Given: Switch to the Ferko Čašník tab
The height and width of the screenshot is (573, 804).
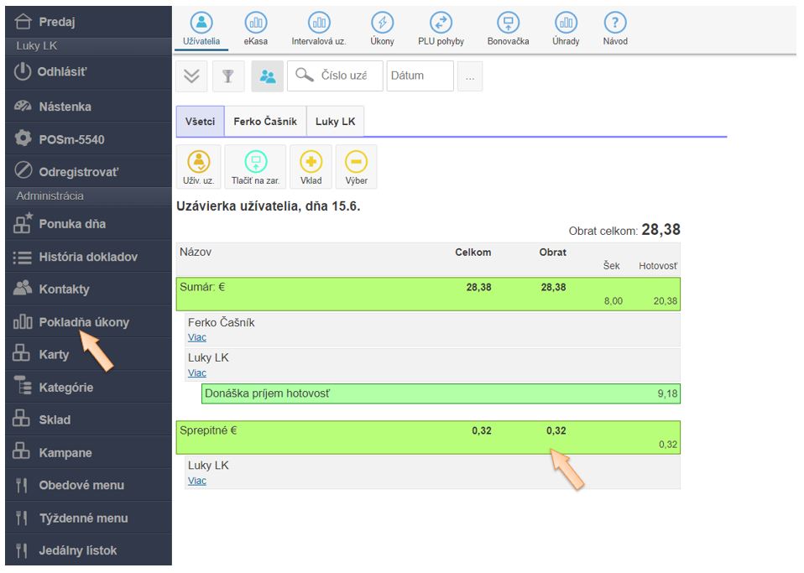Looking at the screenshot, I should click(x=265, y=122).
